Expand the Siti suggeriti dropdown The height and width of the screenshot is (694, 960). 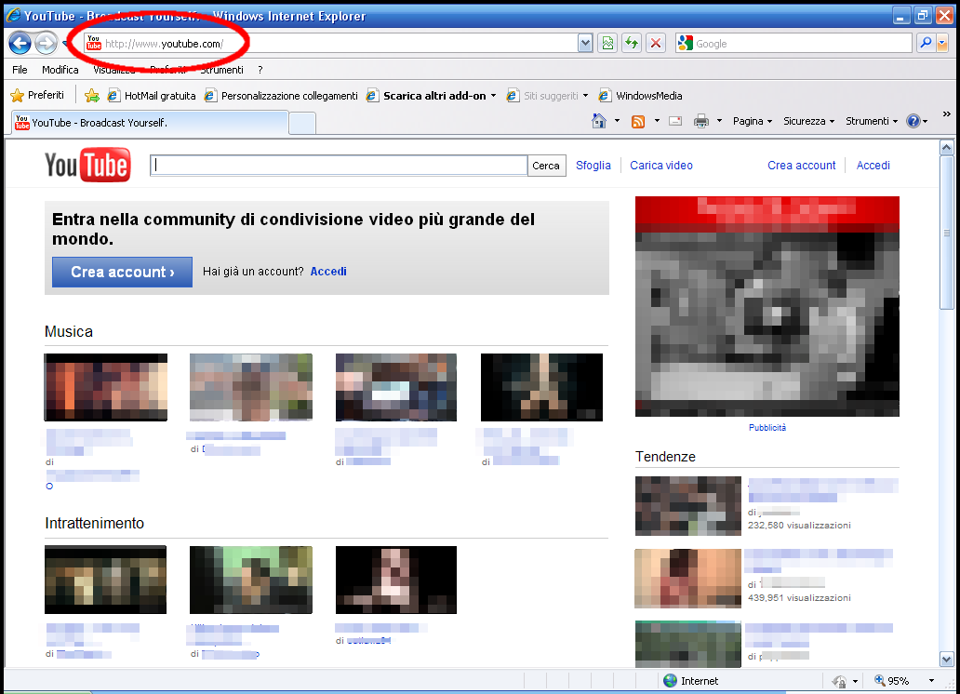(x=585, y=96)
